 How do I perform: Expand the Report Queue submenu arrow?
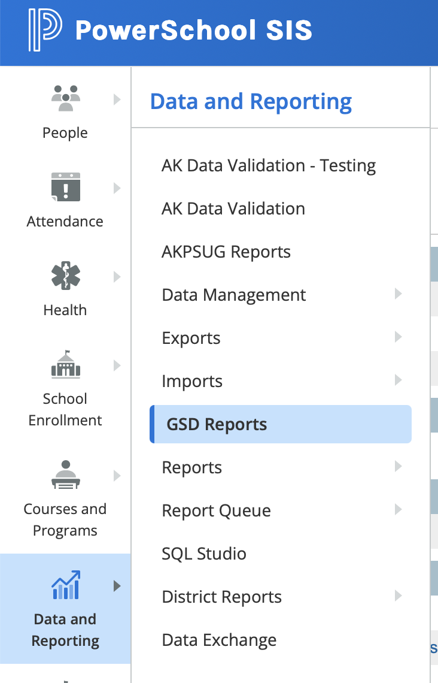(398, 510)
